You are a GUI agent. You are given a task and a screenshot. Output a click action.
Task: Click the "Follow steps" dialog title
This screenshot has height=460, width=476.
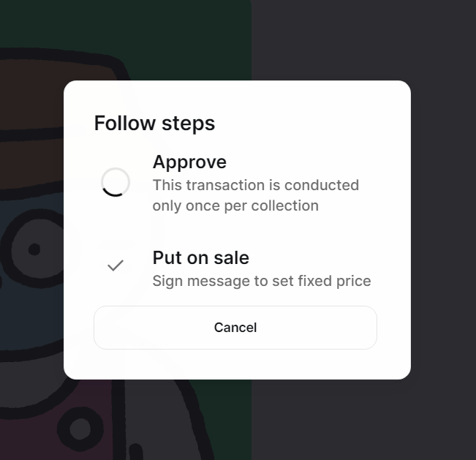154,124
